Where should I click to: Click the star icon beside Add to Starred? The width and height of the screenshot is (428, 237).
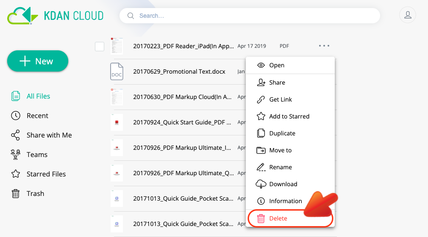(x=261, y=116)
